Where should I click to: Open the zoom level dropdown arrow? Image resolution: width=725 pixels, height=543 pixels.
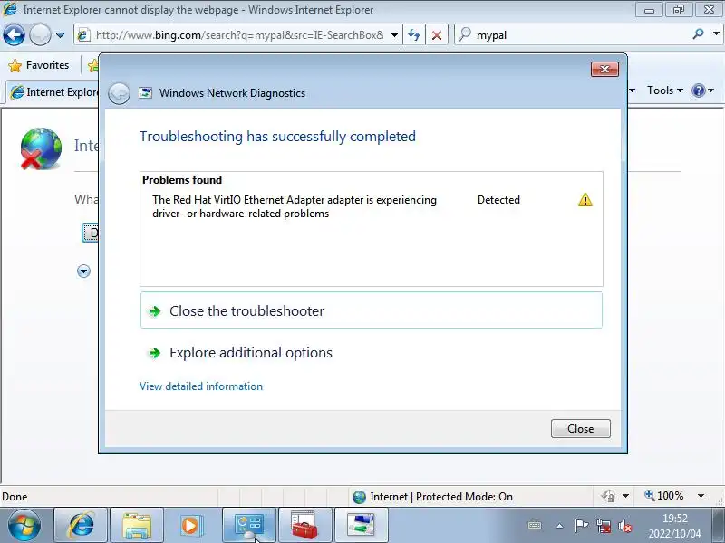[x=701, y=496]
